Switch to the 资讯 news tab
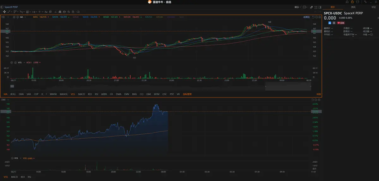379x181 pixels. 353,7
